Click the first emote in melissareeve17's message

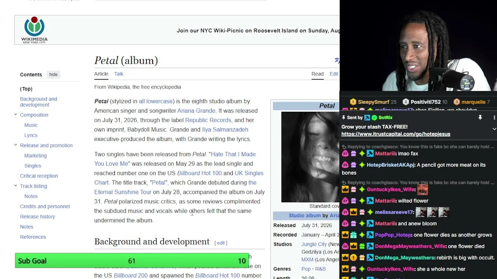coord(421,212)
